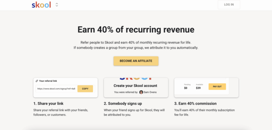Click the PAY OUT button
The width and height of the screenshot is (272, 130).
217,87
